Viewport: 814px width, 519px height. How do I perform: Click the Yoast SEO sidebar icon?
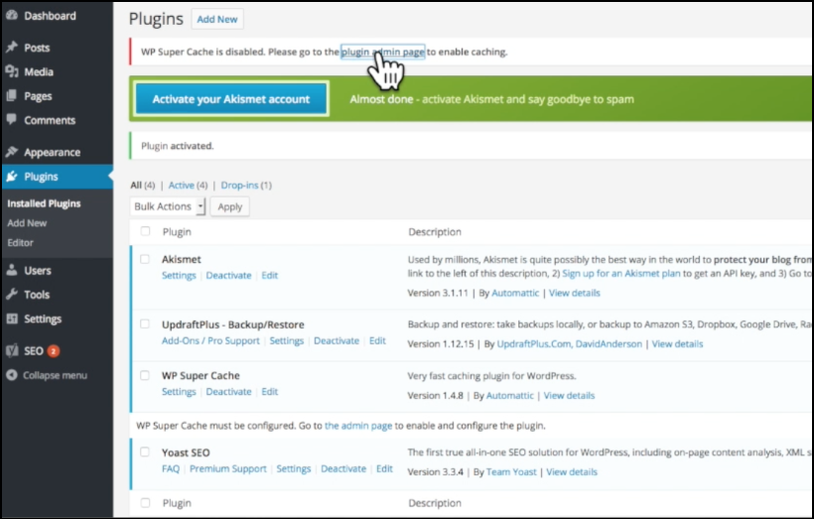point(12,351)
